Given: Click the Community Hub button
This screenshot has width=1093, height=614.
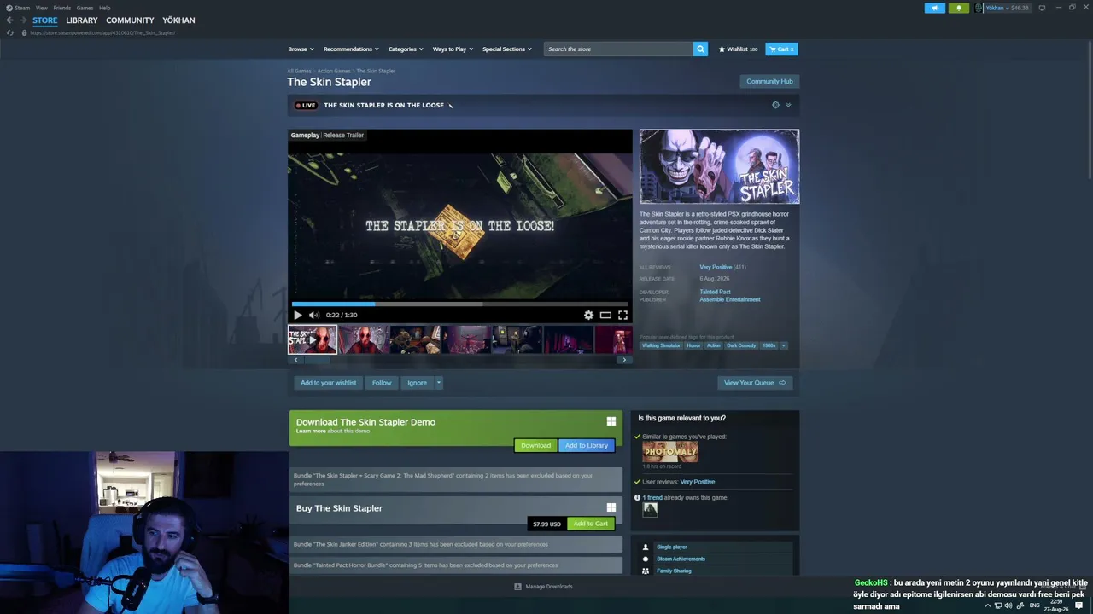Looking at the screenshot, I should pos(769,82).
